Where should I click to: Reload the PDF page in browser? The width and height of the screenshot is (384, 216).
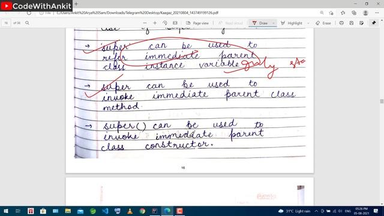point(29,13)
